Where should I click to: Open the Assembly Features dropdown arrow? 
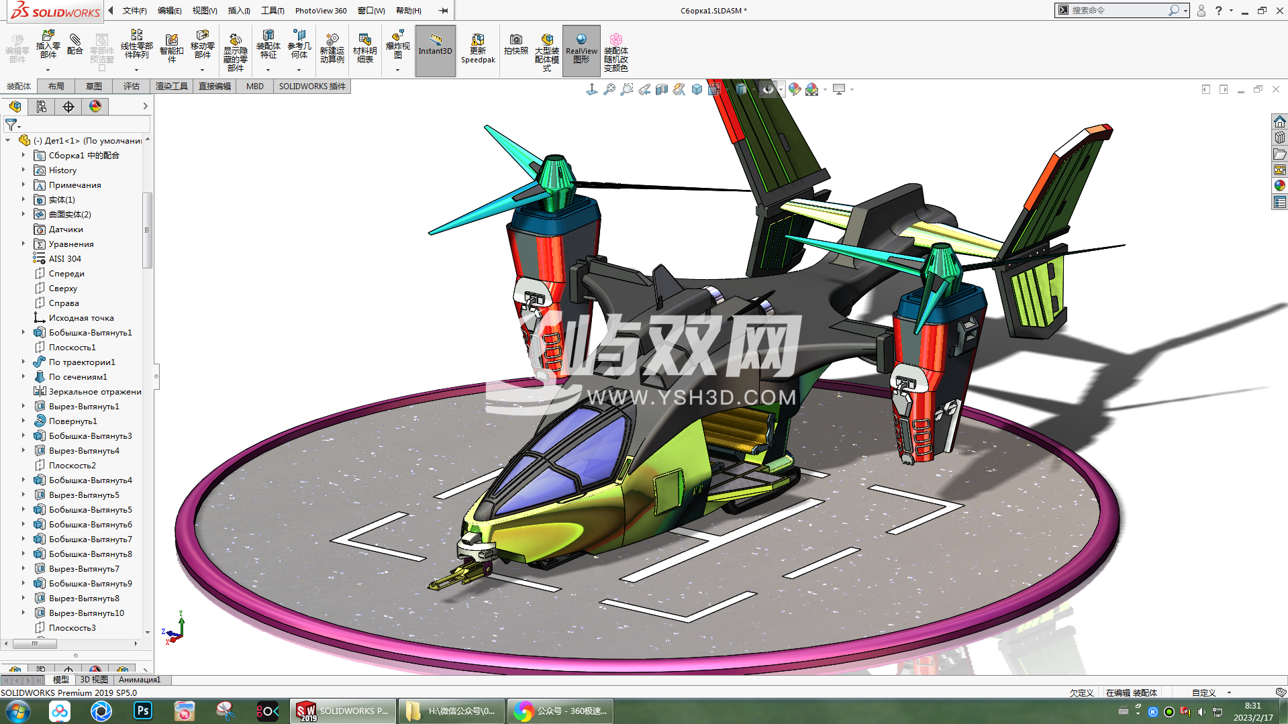tap(268, 70)
